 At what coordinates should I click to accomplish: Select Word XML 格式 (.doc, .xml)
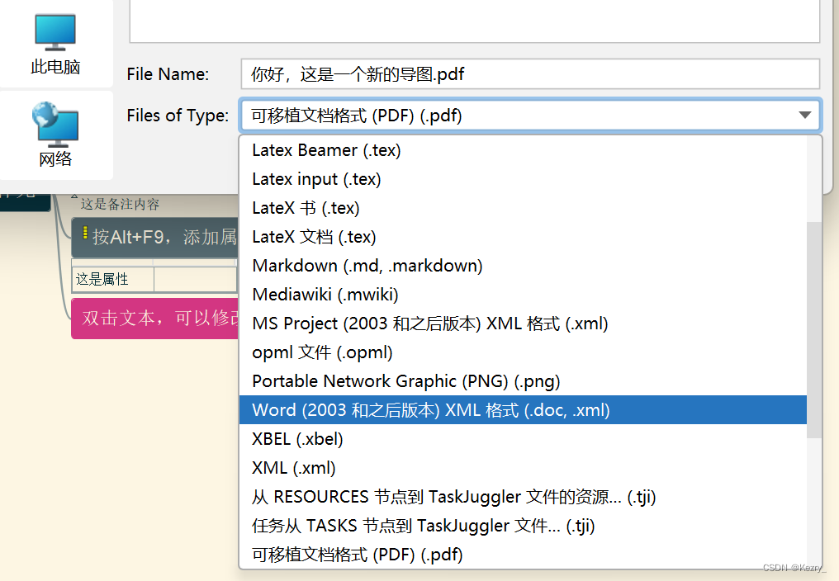(523, 410)
